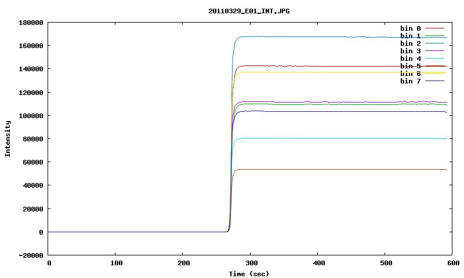The width and height of the screenshot is (464, 278).
Task: Click the 180000 y-axis tick label
Action: pyautogui.click(x=31, y=23)
